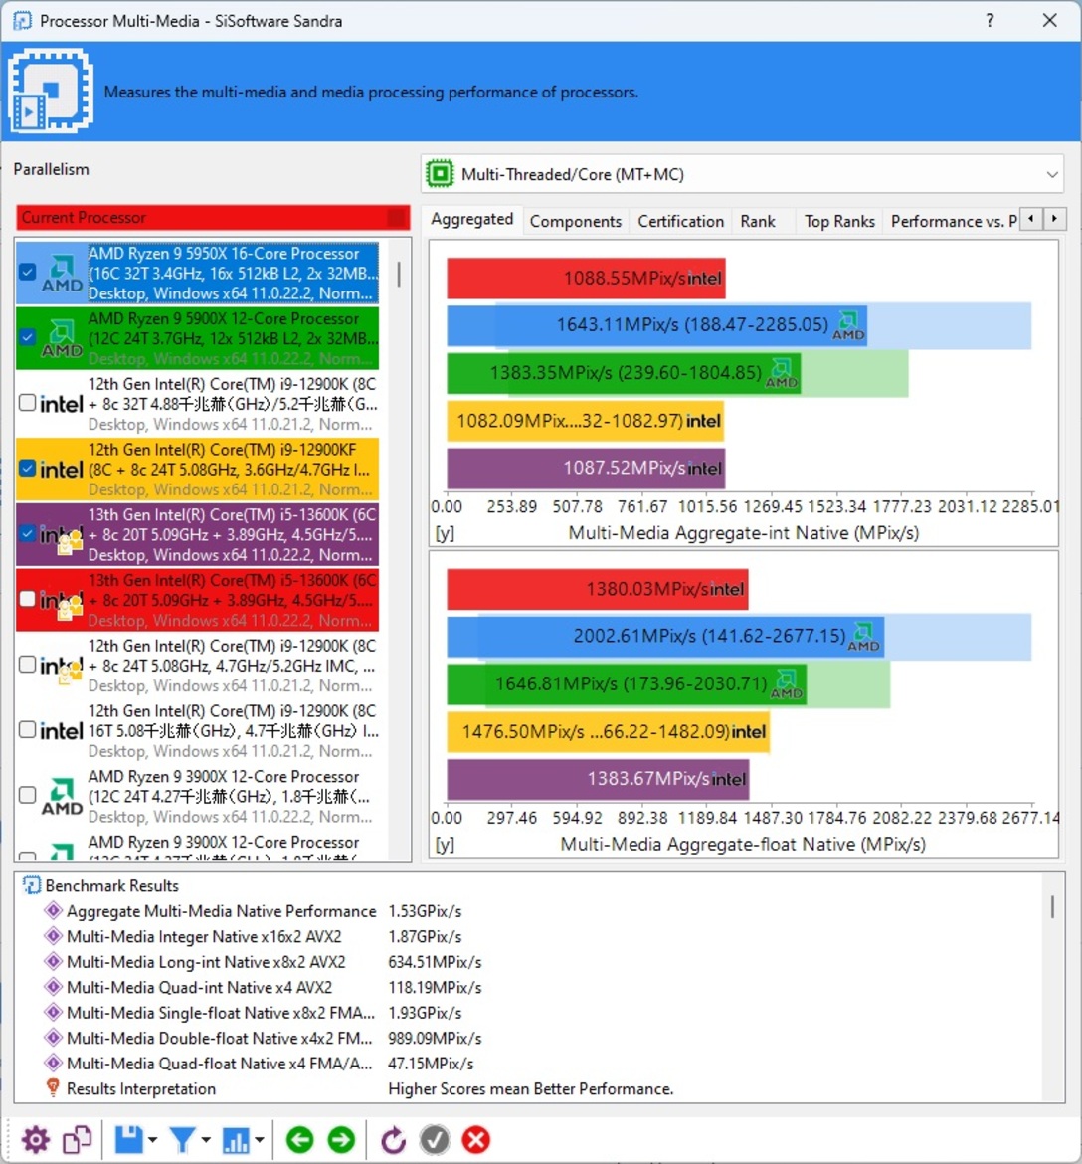The height and width of the screenshot is (1164, 1082).
Task: Go forward with the green right arrow
Action: 341,1140
